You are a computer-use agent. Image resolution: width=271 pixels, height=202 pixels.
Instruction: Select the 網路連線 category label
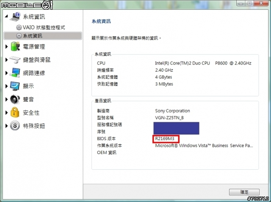coord(34,73)
